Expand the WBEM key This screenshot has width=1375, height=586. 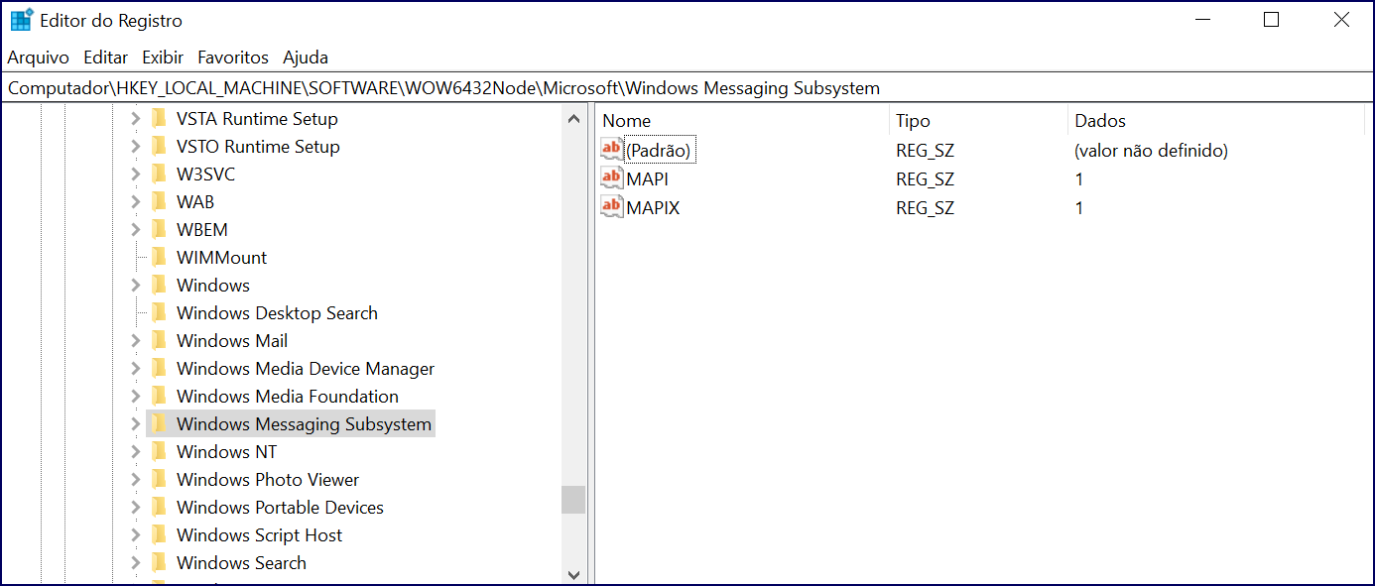[136, 230]
